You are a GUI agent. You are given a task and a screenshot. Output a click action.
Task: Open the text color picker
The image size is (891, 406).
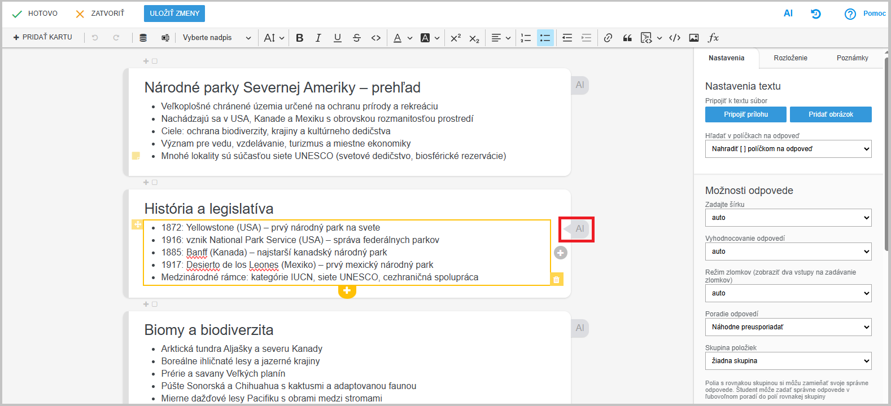398,38
